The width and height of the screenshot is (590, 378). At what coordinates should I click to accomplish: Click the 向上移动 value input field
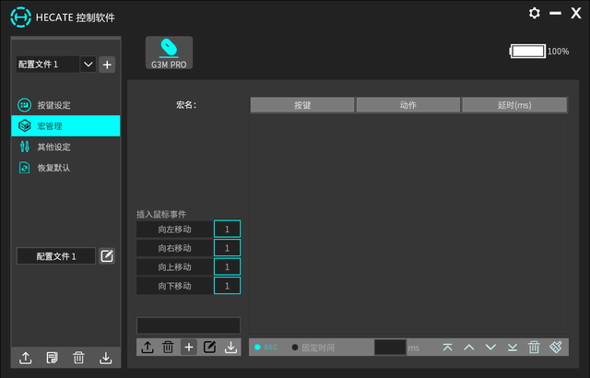(227, 266)
